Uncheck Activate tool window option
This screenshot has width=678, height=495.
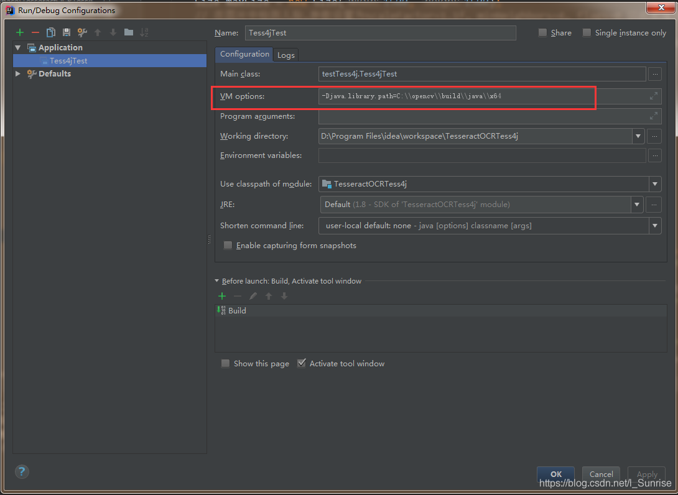pyautogui.click(x=302, y=364)
